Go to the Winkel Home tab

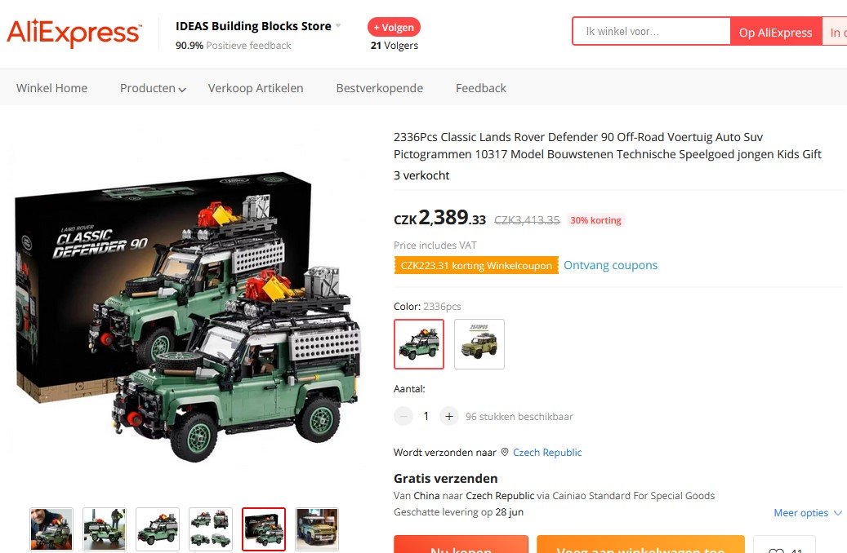51,88
